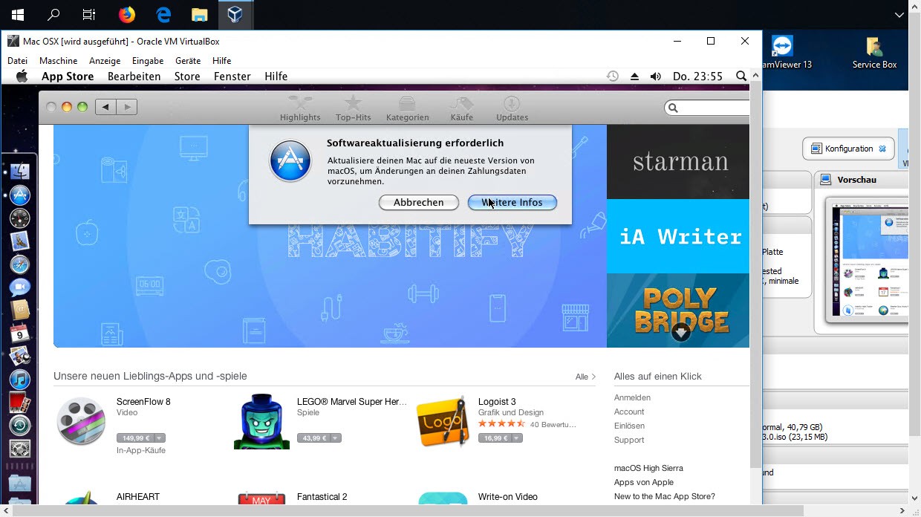Open Photos preview icon in dock
Screen dimensions: 921x517
coord(19,356)
